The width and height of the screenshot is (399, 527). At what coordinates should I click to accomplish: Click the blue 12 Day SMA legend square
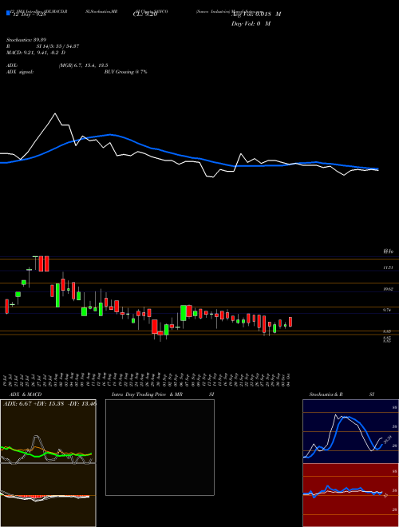pyautogui.click(x=8, y=14)
